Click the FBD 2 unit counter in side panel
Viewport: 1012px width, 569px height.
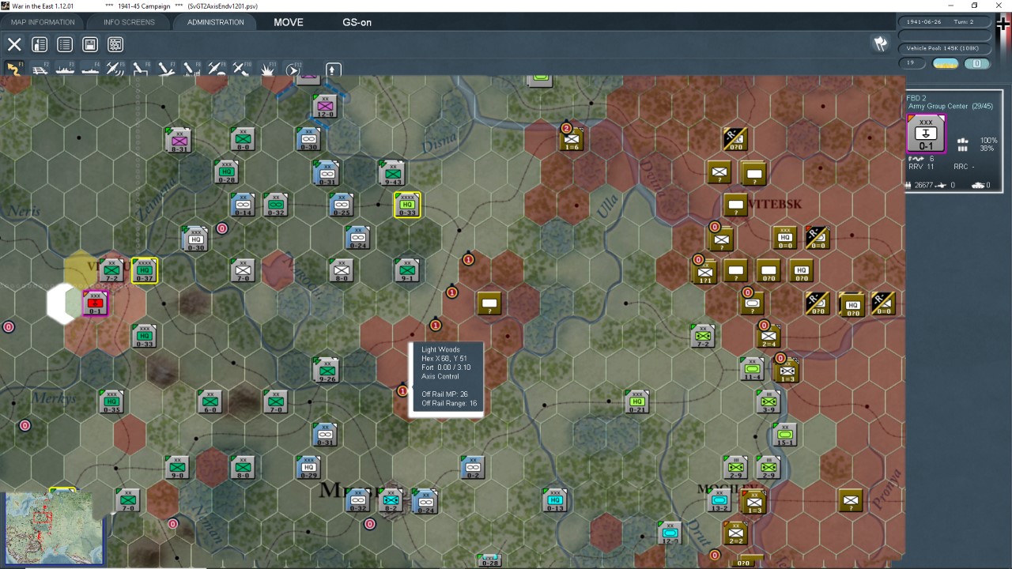click(925, 134)
